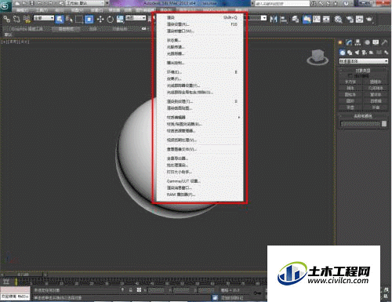Click the search field in title bar
The width and height of the screenshot is (392, 302).
[x=282, y=3]
